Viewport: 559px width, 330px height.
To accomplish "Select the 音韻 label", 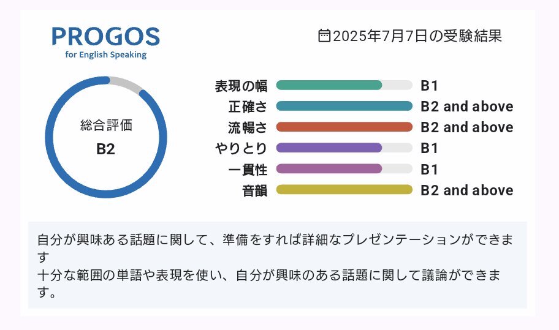I will coord(254,190).
